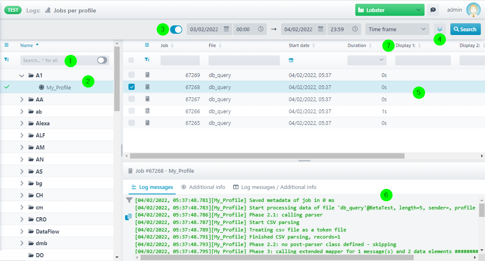Click the profile tree vertical scrollbar
Viewport: 485px width, 261px height.
click(x=117, y=79)
